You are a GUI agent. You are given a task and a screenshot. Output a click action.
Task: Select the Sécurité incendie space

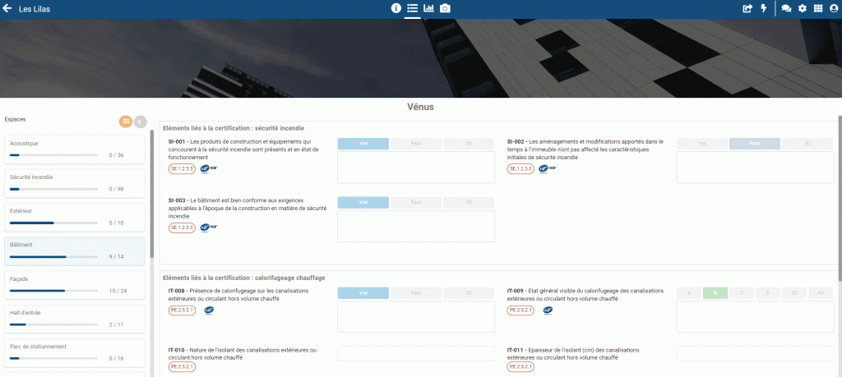[x=75, y=182]
